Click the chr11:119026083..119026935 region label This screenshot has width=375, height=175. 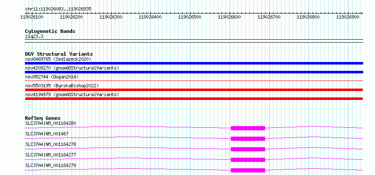click(x=58, y=9)
